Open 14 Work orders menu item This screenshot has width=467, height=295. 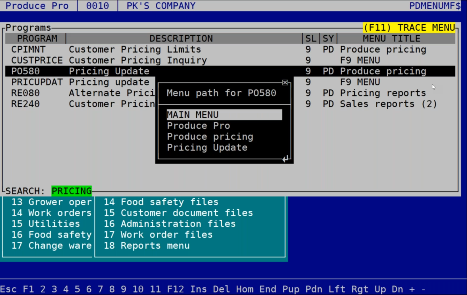[x=51, y=213]
